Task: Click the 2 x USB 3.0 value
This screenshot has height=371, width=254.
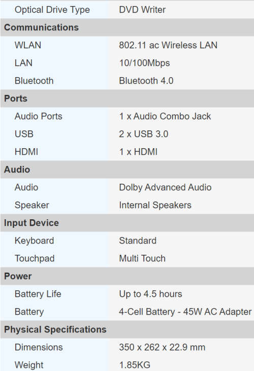Action: 143,134
